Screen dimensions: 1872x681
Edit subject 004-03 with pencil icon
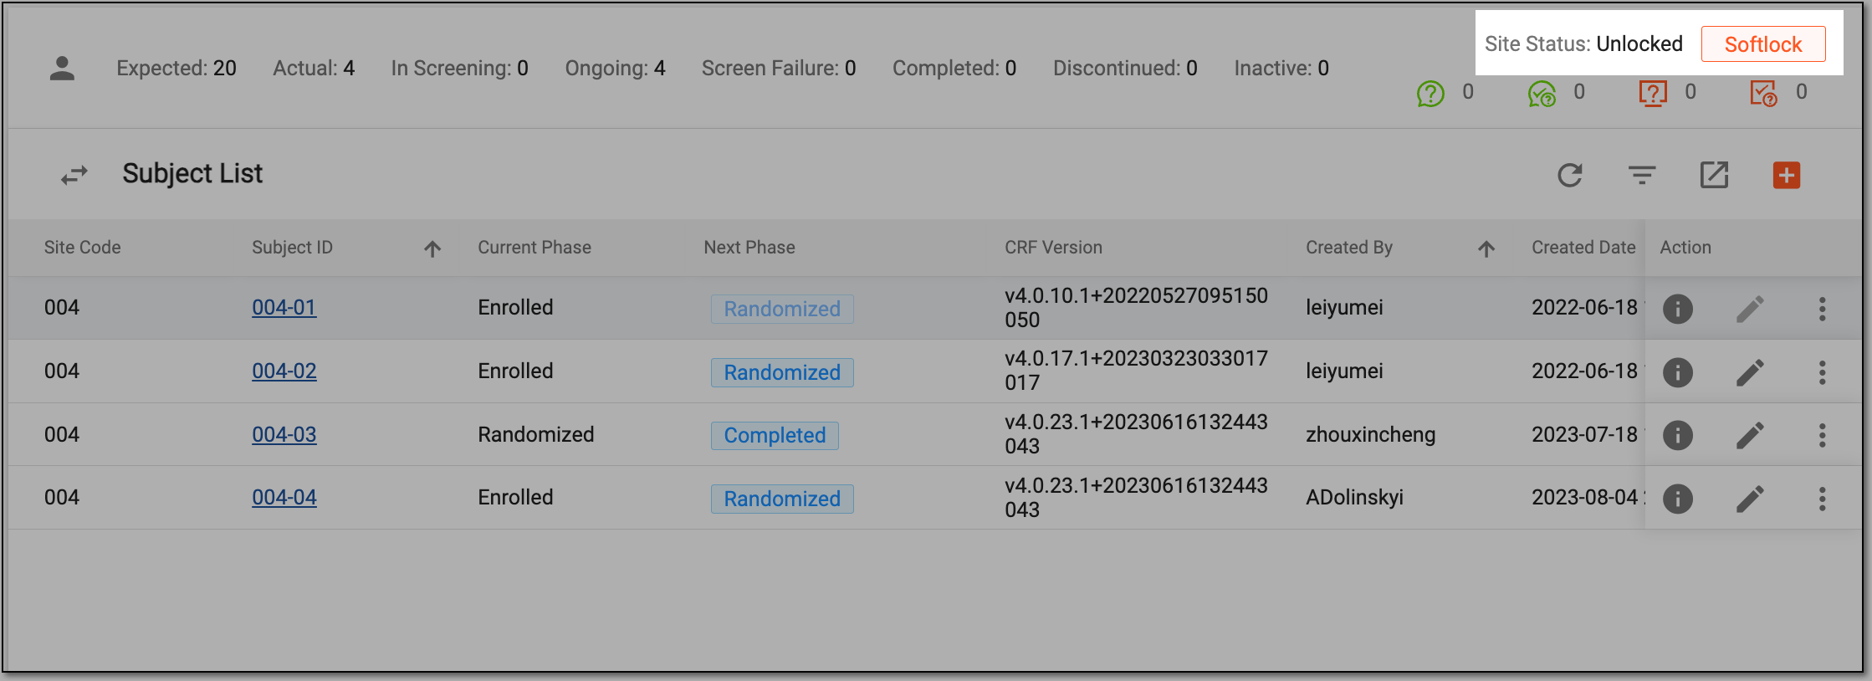[1750, 435]
